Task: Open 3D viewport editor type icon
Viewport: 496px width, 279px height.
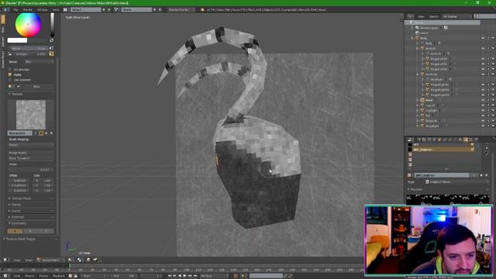Action: click(x=5, y=260)
